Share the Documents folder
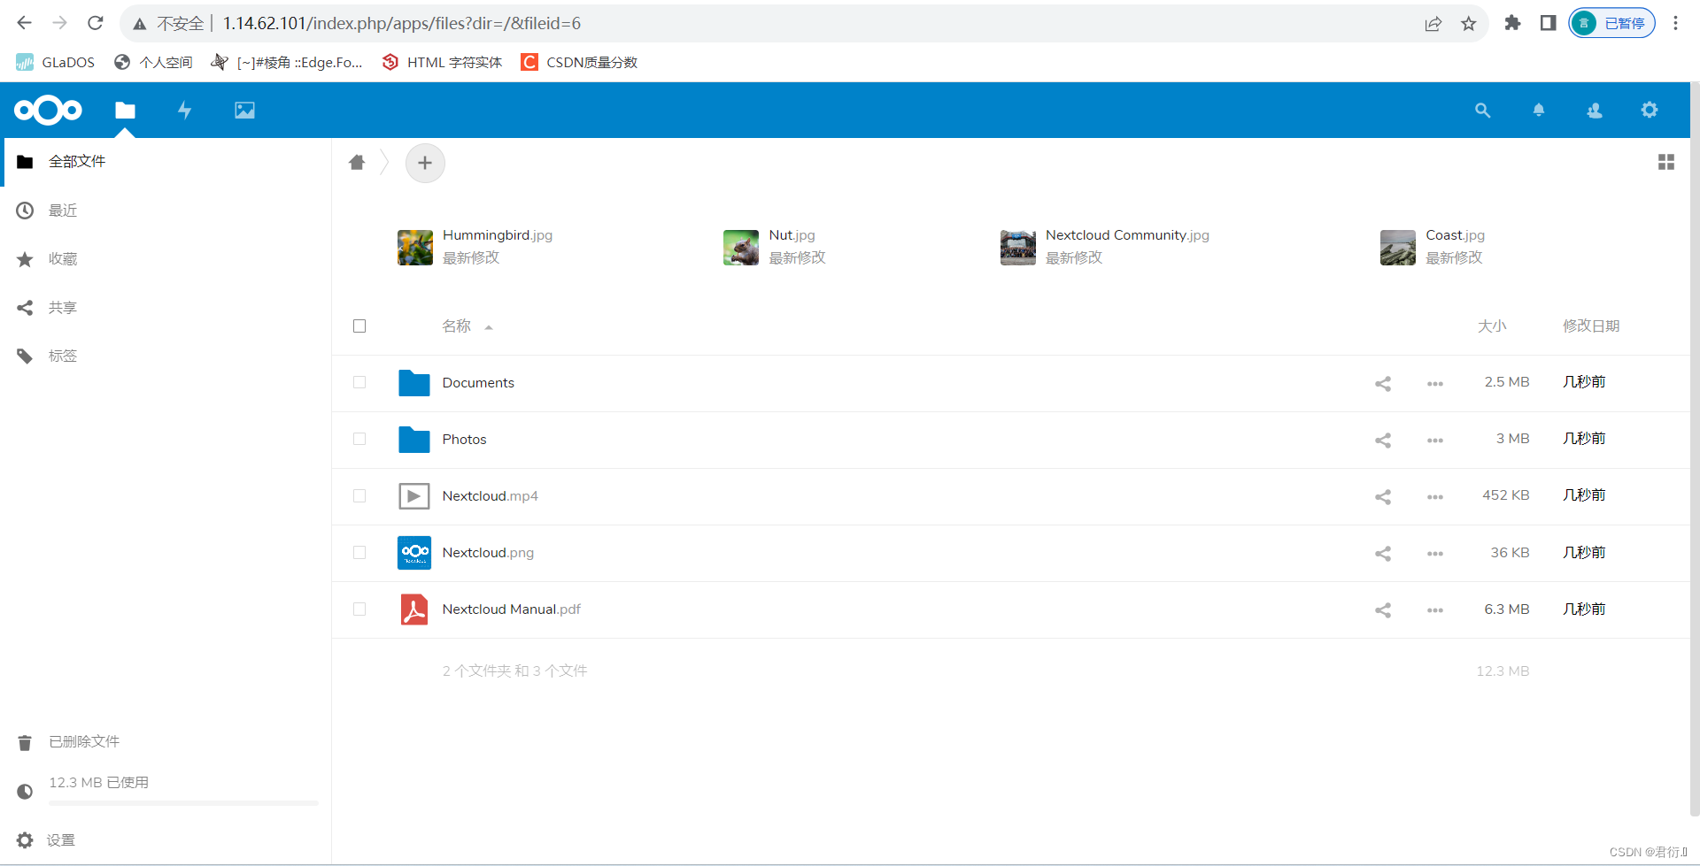The height and width of the screenshot is (866, 1700). point(1383,383)
